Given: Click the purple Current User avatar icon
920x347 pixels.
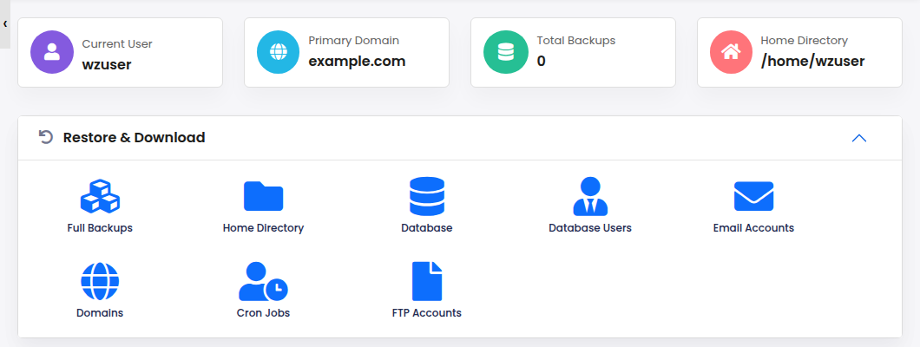Looking at the screenshot, I should tap(52, 52).
